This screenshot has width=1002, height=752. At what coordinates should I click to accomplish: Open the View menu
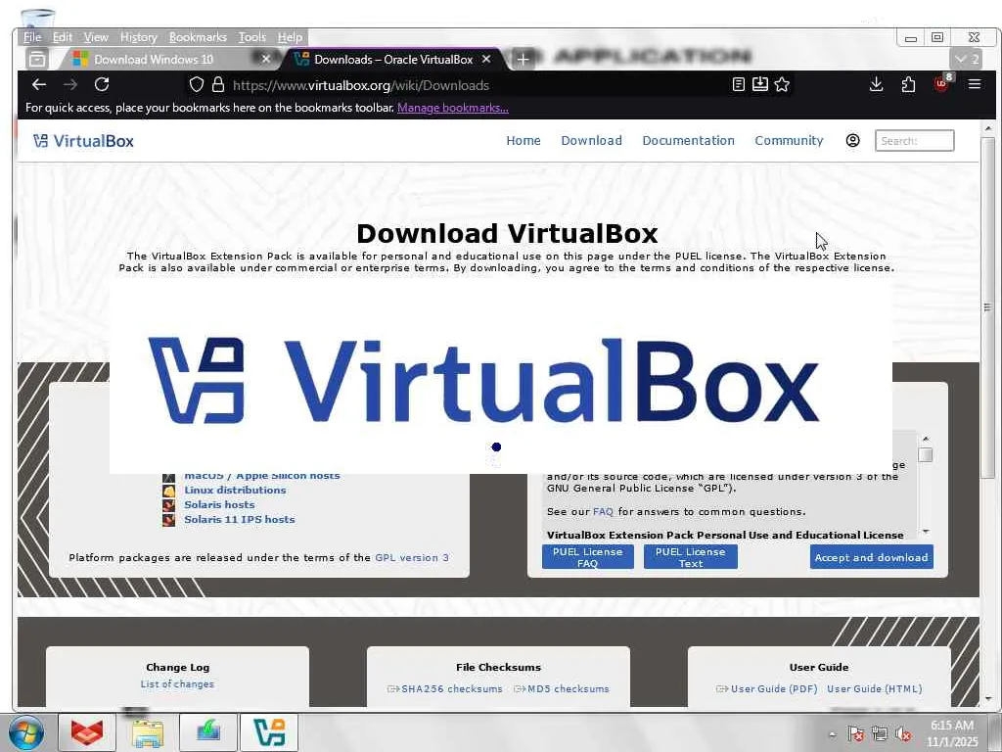(x=96, y=37)
